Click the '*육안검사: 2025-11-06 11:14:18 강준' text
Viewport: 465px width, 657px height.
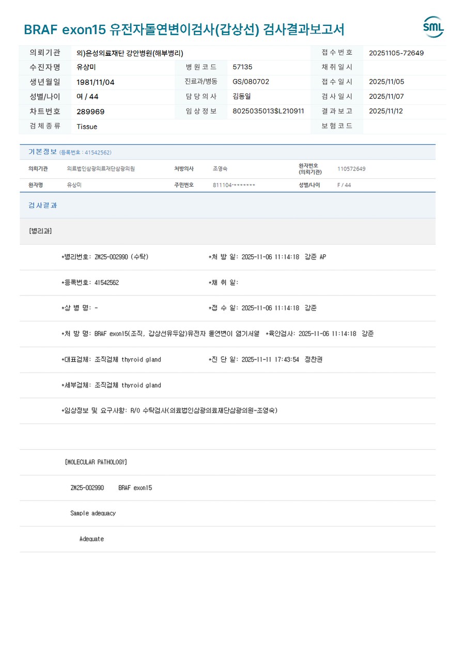320,334
